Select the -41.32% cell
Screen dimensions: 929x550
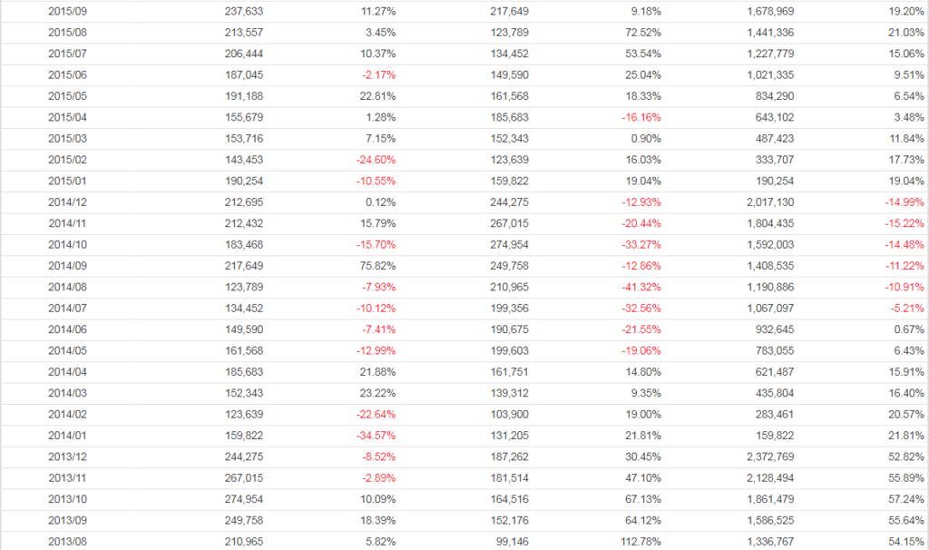coord(641,287)
